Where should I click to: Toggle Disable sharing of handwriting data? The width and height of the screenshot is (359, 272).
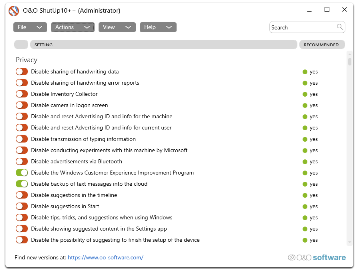tap(22, 72)
